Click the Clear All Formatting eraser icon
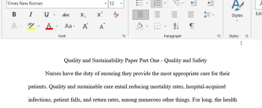Image resolution: width=262 pixels, height=108 pixels. pos(116,15)
